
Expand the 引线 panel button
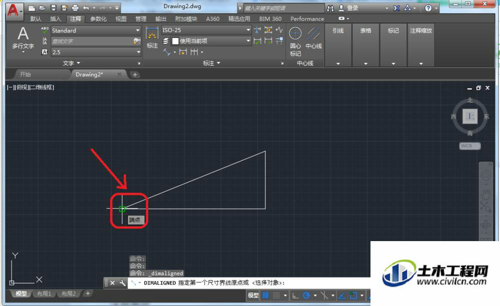click(x=338, y=44)
